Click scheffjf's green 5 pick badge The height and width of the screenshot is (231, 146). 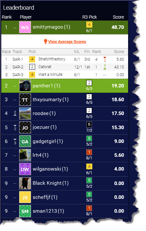[x=89, y=194]
